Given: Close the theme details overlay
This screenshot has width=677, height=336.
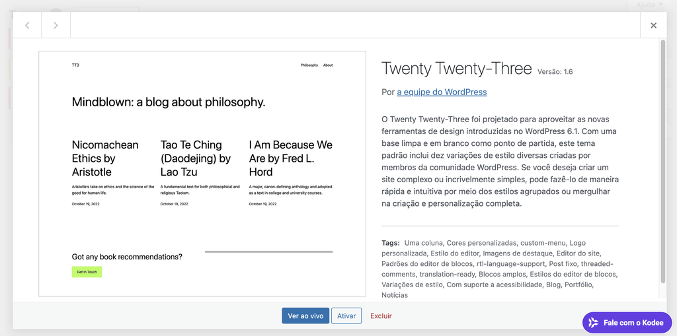Looking at the screenshot, I should tap(653, 25).
